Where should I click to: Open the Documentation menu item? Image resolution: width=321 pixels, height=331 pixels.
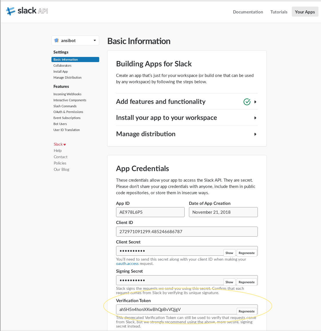[248, 12]
